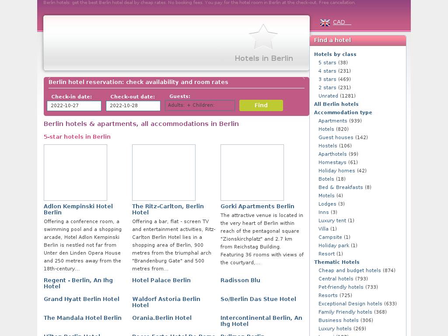The height and width of the screenshot is (336, 448).
Task: Click the Check-out date field
Action: click(133, 106)
